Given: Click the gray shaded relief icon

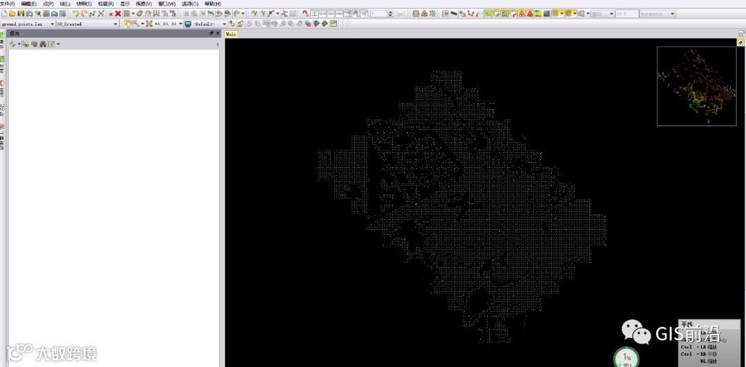Looking at the screenshot, I should click(x=546, y=14).
